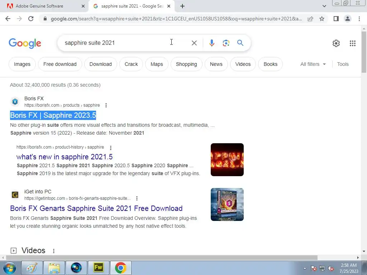Click the Sapphire Suite box thumbnail
The width and height of the screenshot is (367, 275).
[227, 204]
